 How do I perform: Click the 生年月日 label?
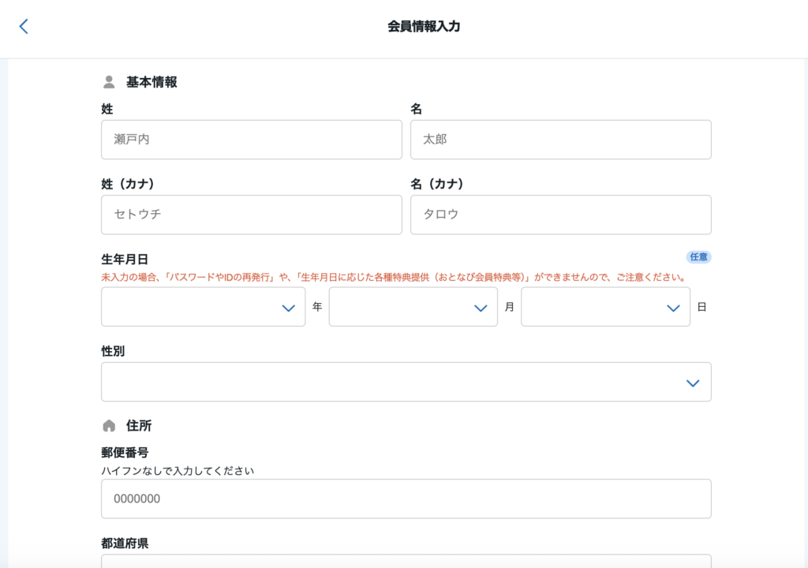[x=125, y=259]
